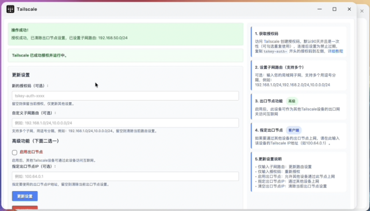Enable the 启用出口节点 checkbox
370x211 pixels.
[x=15, y=152]
